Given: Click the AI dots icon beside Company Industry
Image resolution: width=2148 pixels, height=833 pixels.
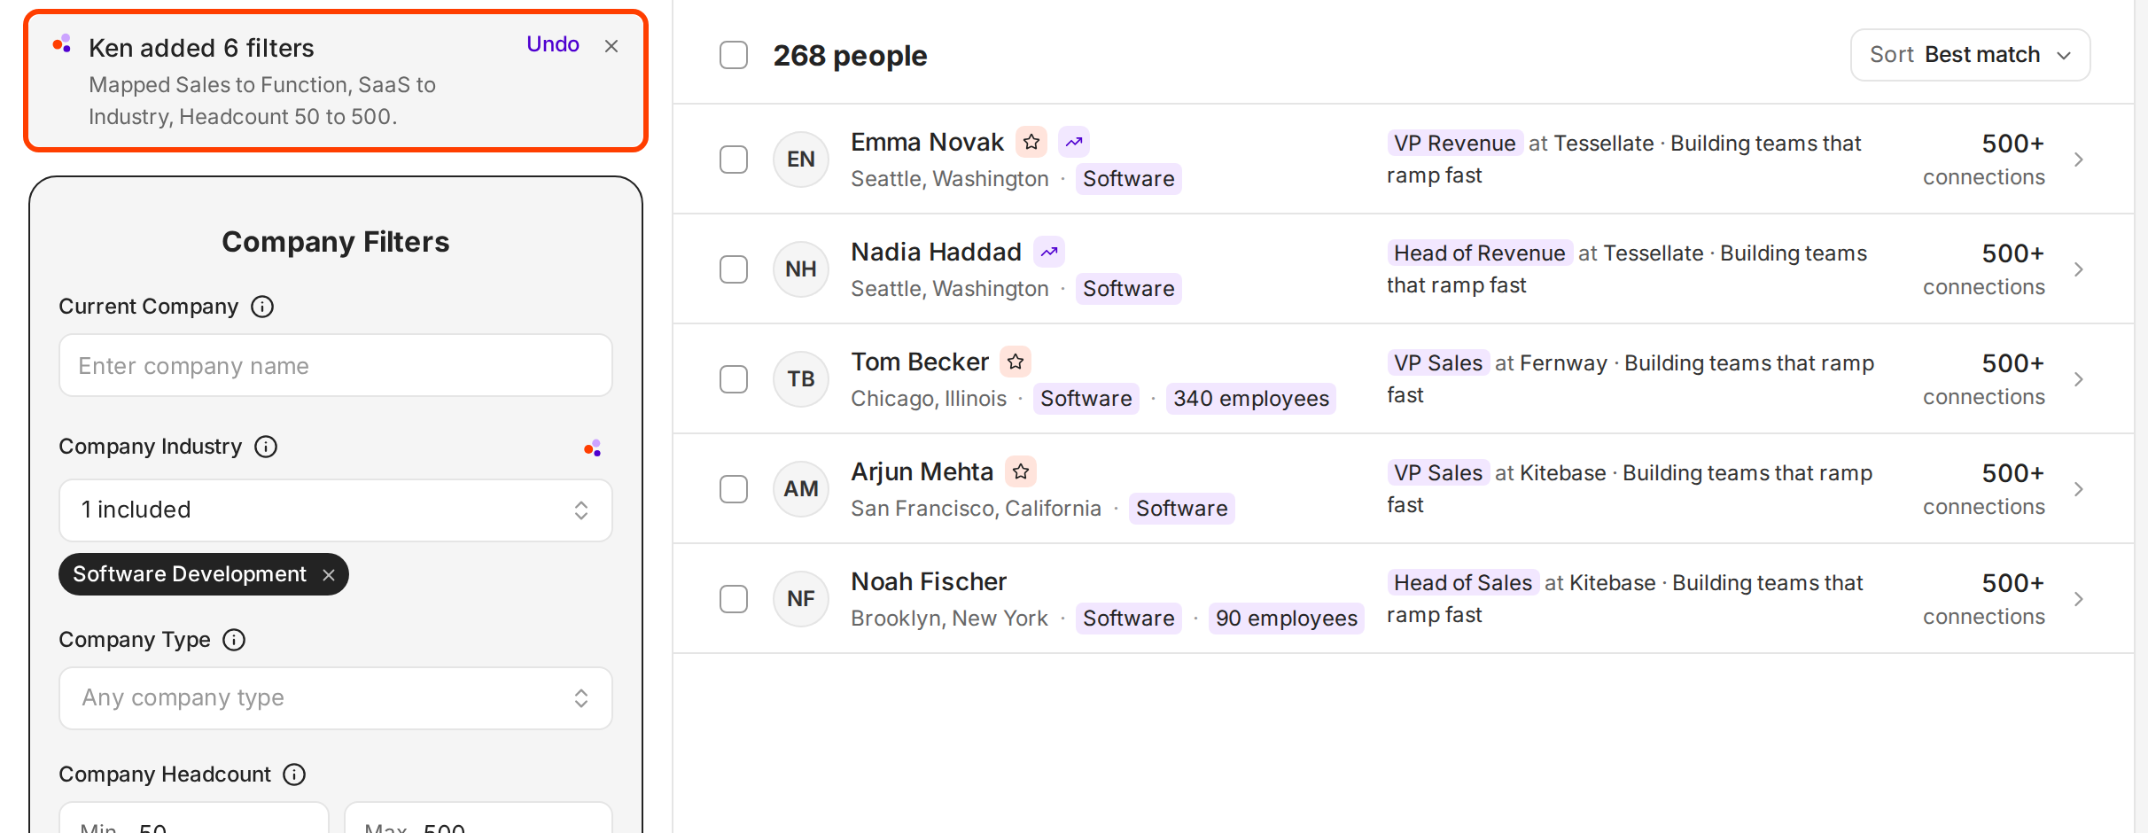Looking at the screenshot, I should tap(593, 448).
